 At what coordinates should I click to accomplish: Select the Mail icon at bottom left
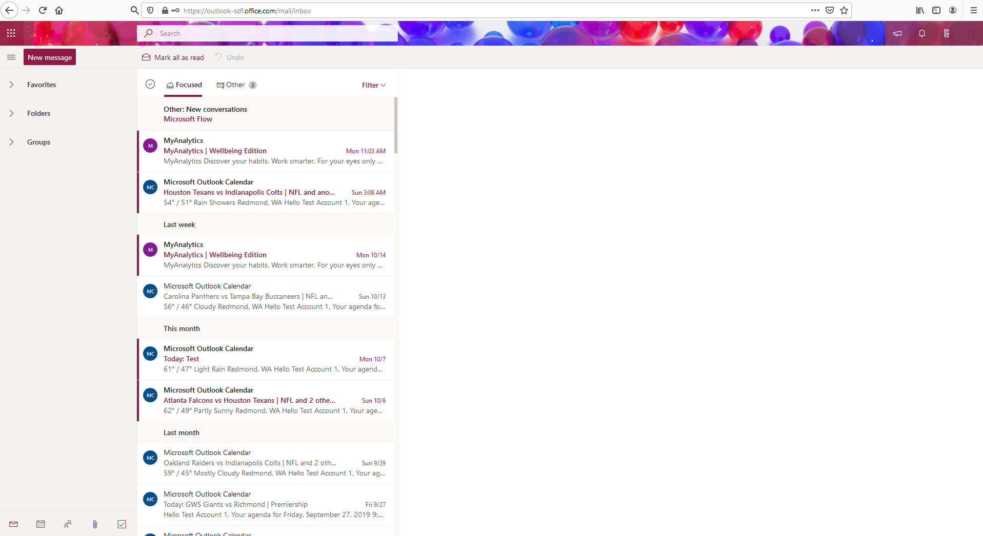click(13, 524)
